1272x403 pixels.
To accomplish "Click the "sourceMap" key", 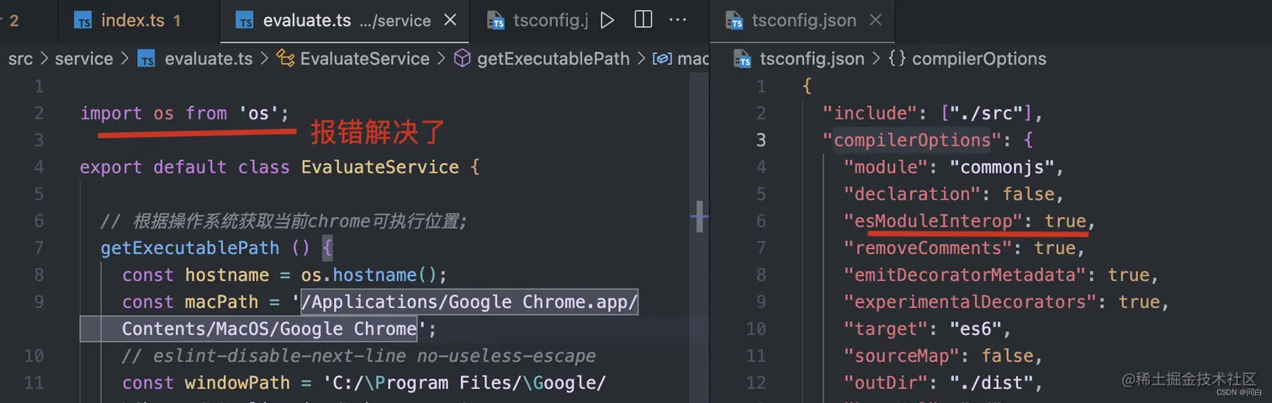I will tap(902, 355).
